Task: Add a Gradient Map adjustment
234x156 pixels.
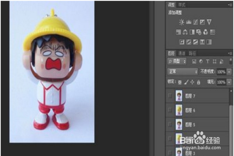Action: coord(209,42)
